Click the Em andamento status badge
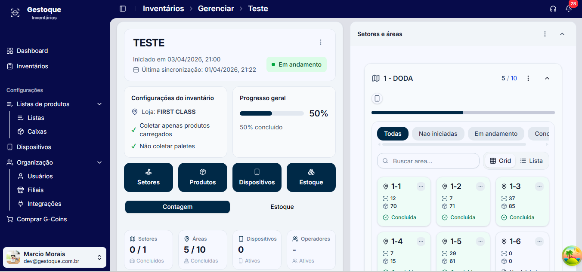This screenshot has height=272, width=582. (297, 64)
